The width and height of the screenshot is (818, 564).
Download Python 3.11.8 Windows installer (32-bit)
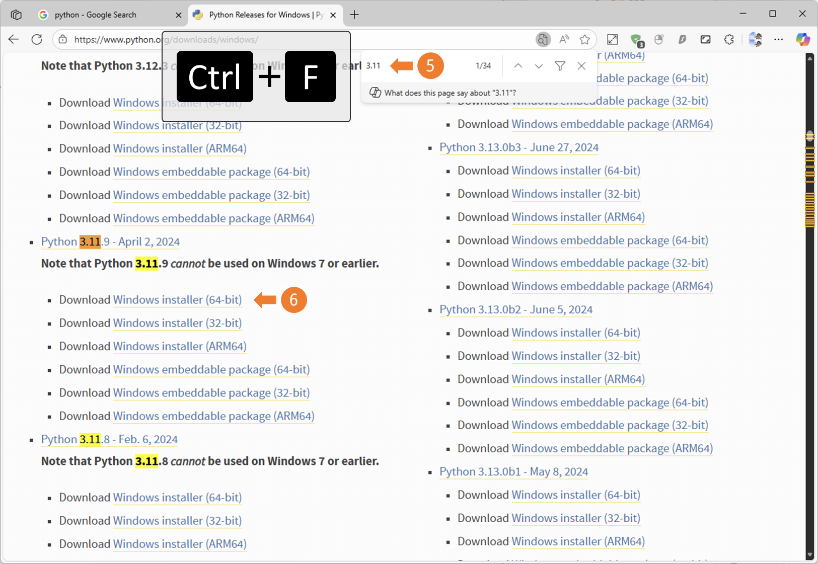pyautogui.click(x=177, y=521)
